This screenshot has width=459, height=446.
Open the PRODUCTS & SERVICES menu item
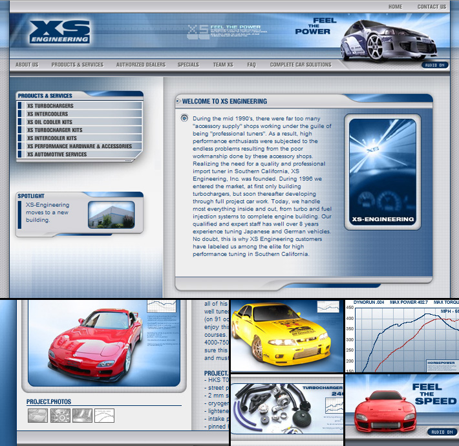[78, 65]
